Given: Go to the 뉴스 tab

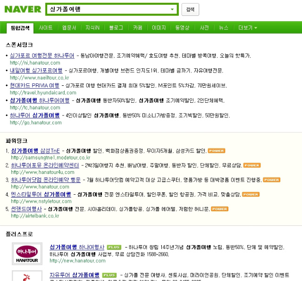Looking at the screenshot, I should pos(223,28).
